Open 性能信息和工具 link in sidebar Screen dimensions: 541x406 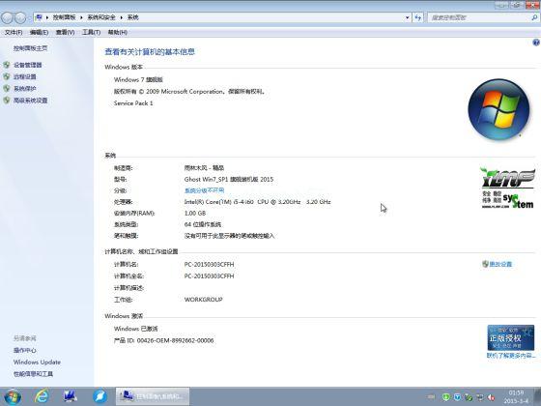click(x=33, y=373)
